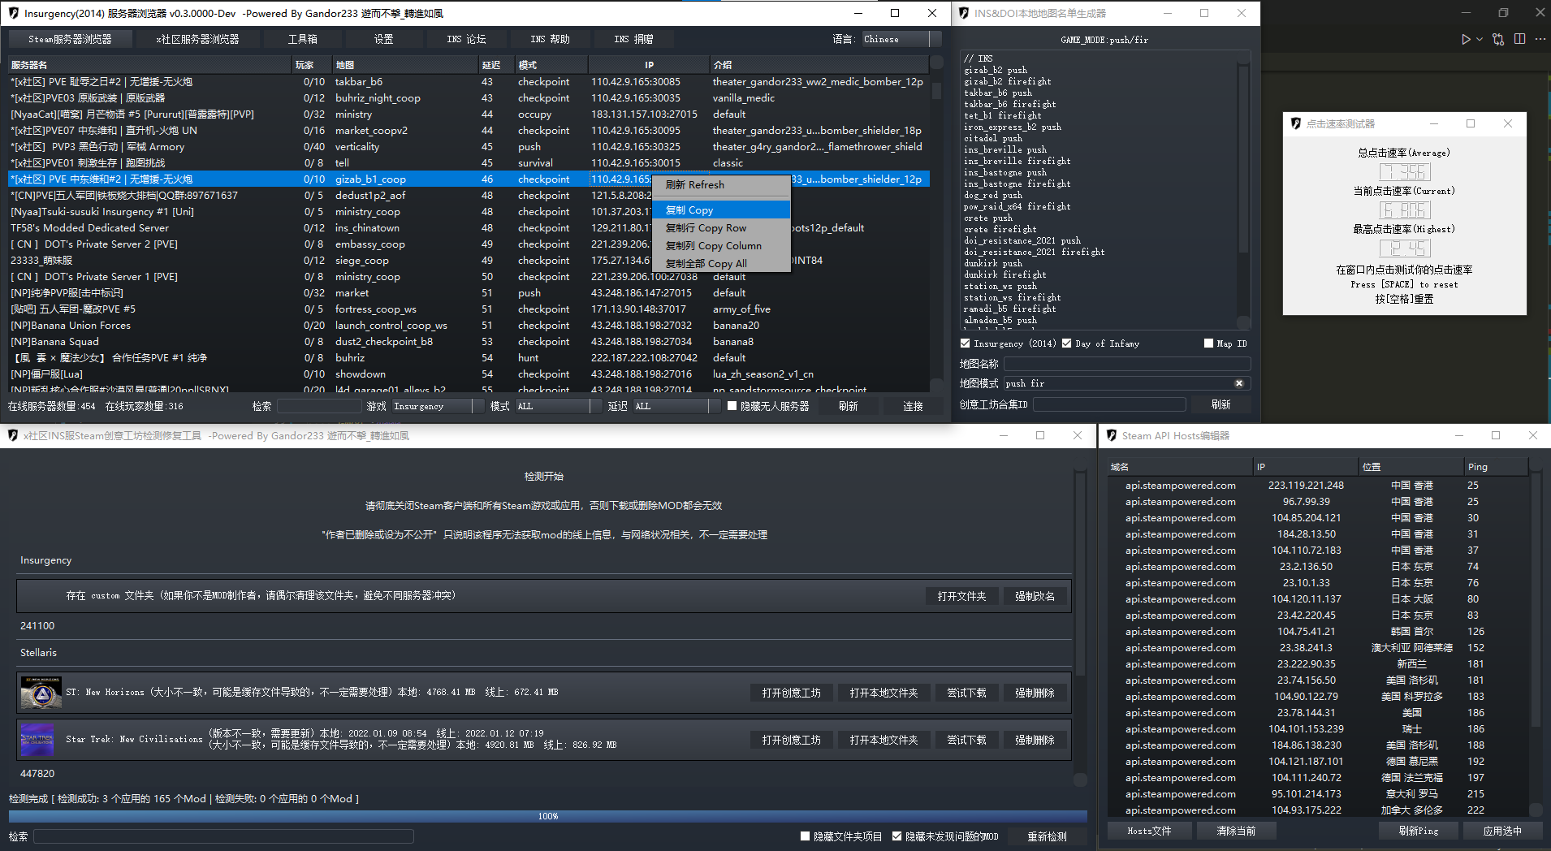
Task: Click the split editor icon
Action: tap(1519, 39)
